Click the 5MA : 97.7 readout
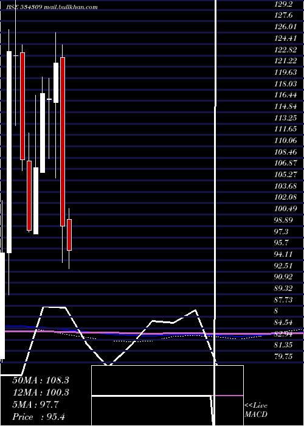 35,405
